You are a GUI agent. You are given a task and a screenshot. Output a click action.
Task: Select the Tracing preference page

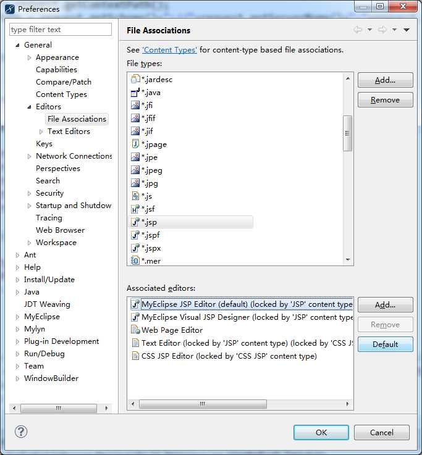49,218
